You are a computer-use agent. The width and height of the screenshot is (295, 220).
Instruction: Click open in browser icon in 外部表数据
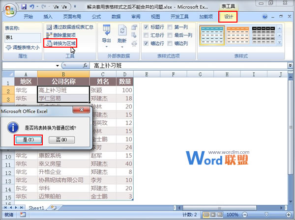(x=134, y=35)
